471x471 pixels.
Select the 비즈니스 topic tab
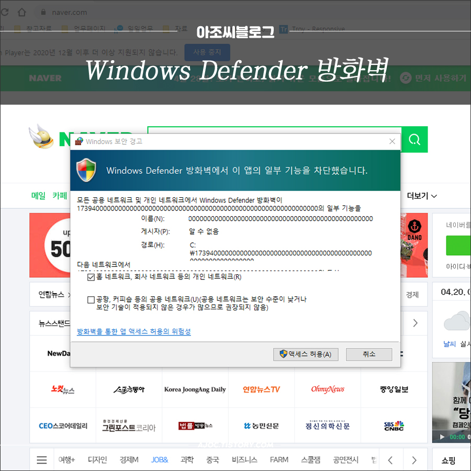point(244,460)
